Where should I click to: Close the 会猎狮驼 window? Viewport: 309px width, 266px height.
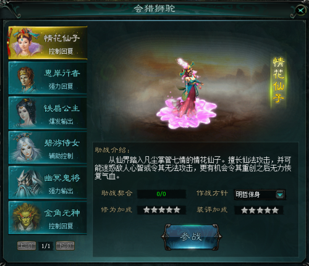point(301,10)
